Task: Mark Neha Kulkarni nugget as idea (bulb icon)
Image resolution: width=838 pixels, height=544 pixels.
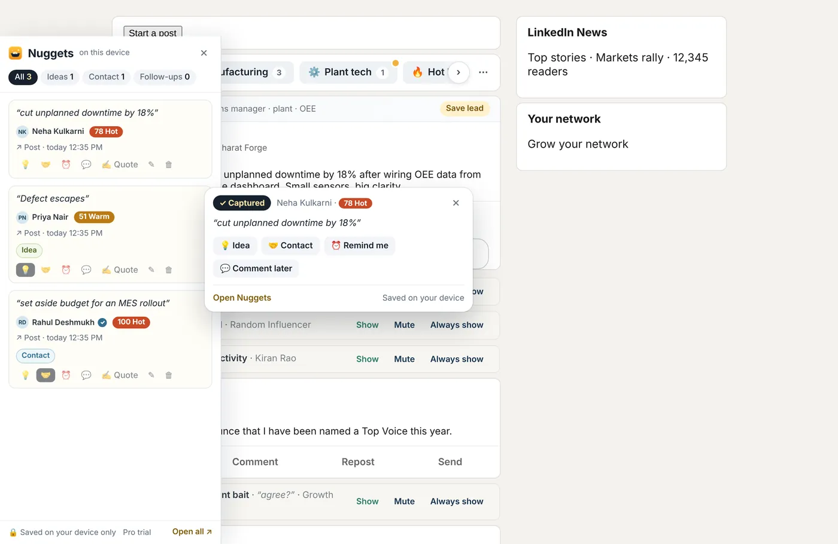Action: tap(25, 164)
